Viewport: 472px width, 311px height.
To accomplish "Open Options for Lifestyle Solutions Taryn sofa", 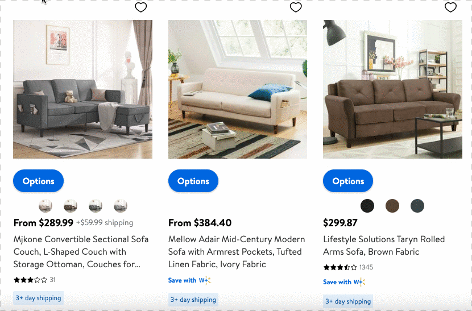I will [x=348, y=181].
